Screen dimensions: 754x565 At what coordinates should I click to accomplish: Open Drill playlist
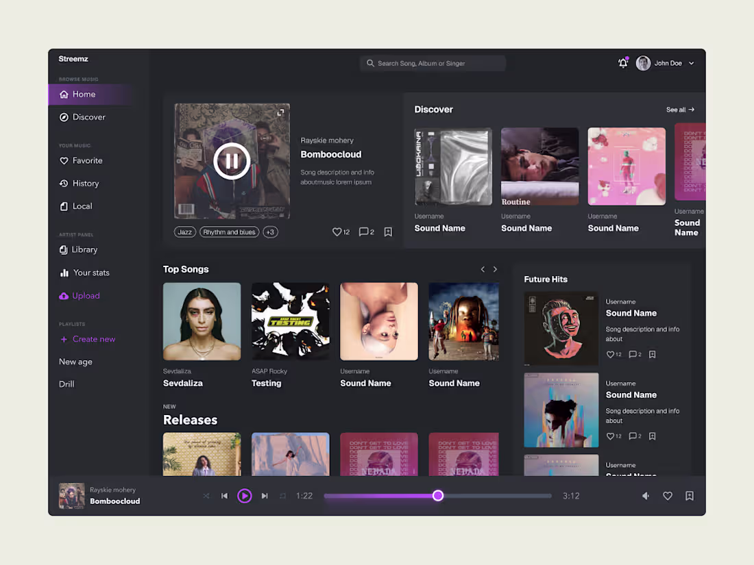point(66,384)
